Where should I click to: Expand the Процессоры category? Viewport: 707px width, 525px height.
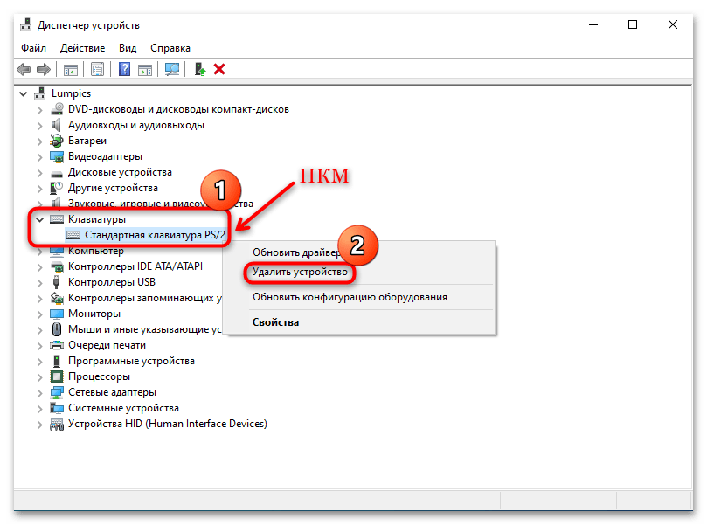pos(39,376)
